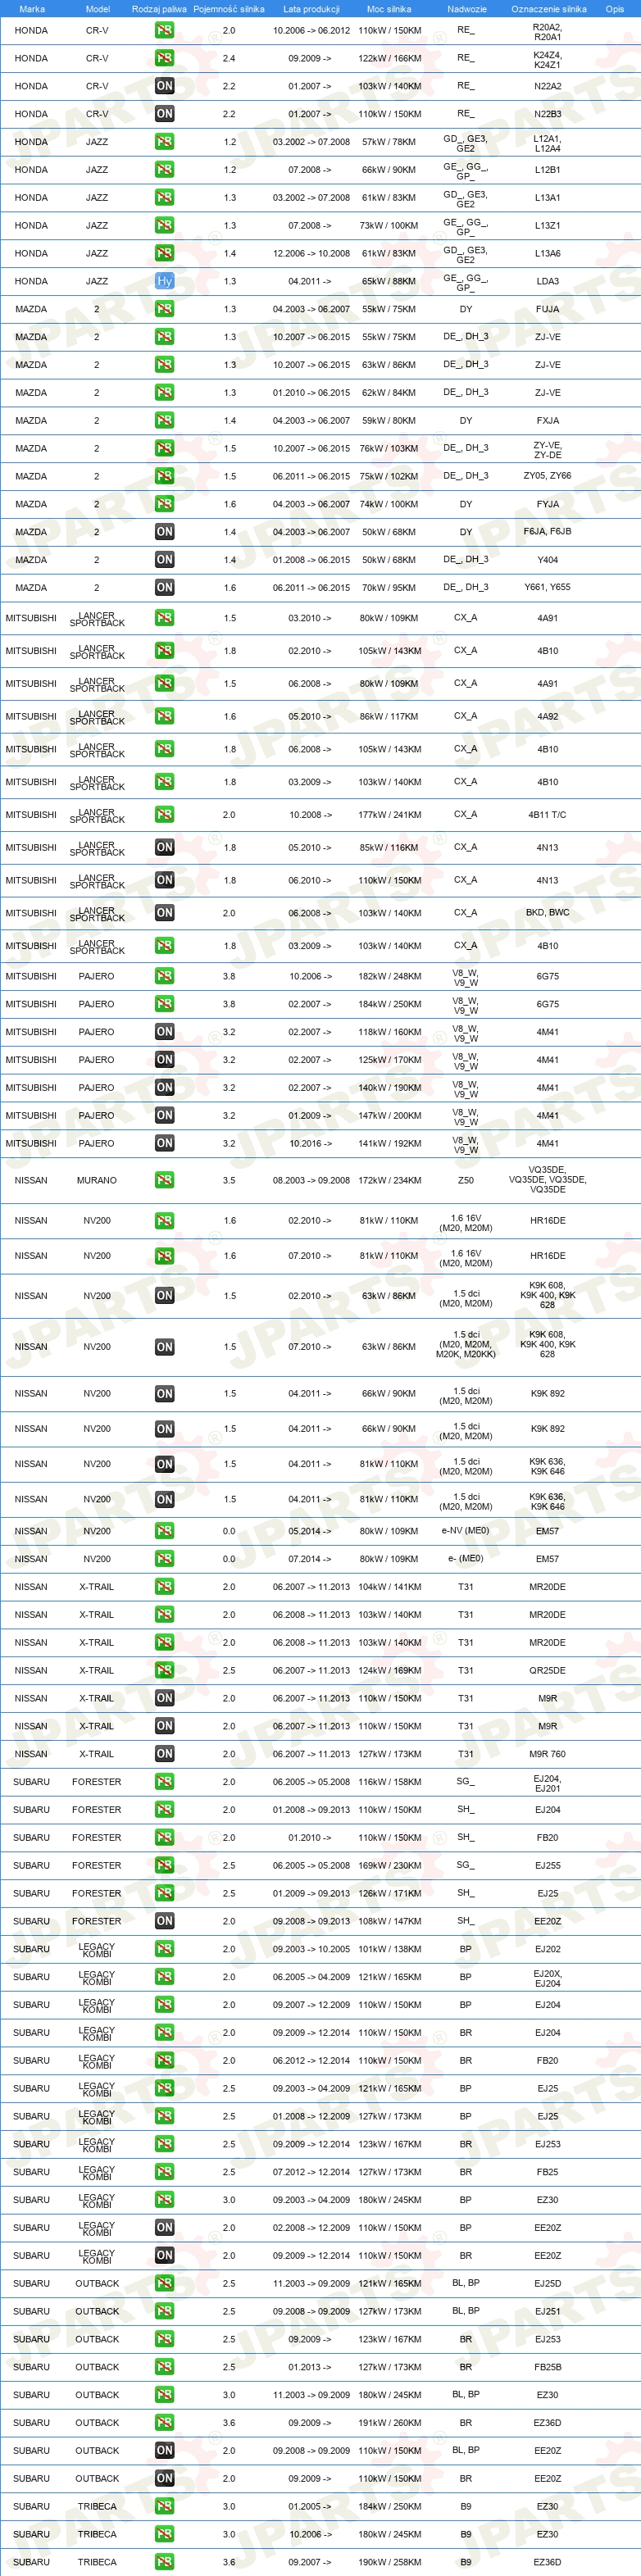Click the Model column header
This screenshot has height=2576, width=641.
pyautogui.click(x=98, y=9)
